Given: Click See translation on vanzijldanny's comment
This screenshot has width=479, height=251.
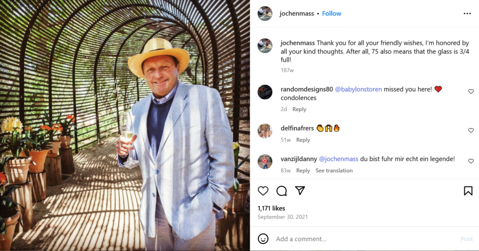Looking at the screenshot, I should click(334, 171).
